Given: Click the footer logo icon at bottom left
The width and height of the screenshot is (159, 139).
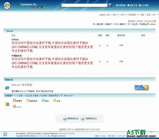Looking at the screenshot, I should coord(5,134).
